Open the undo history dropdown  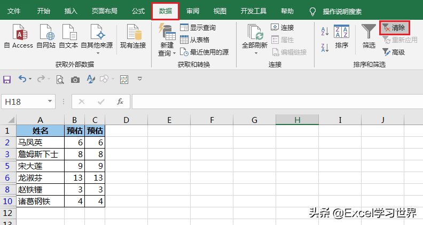(30, 79)
